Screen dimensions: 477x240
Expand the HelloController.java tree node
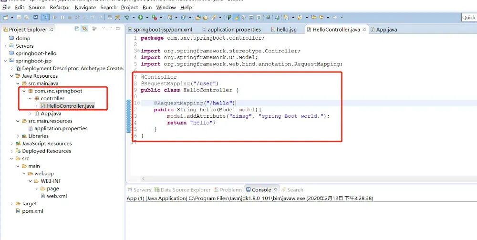[x=37, y=106]
